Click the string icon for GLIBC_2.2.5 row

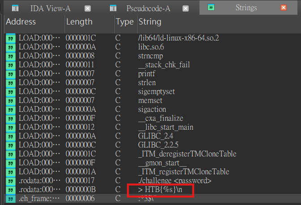(x=11, y=145)
